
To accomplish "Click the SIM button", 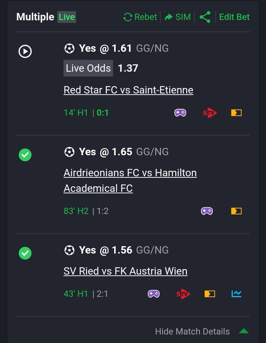I will pos(178,17).
